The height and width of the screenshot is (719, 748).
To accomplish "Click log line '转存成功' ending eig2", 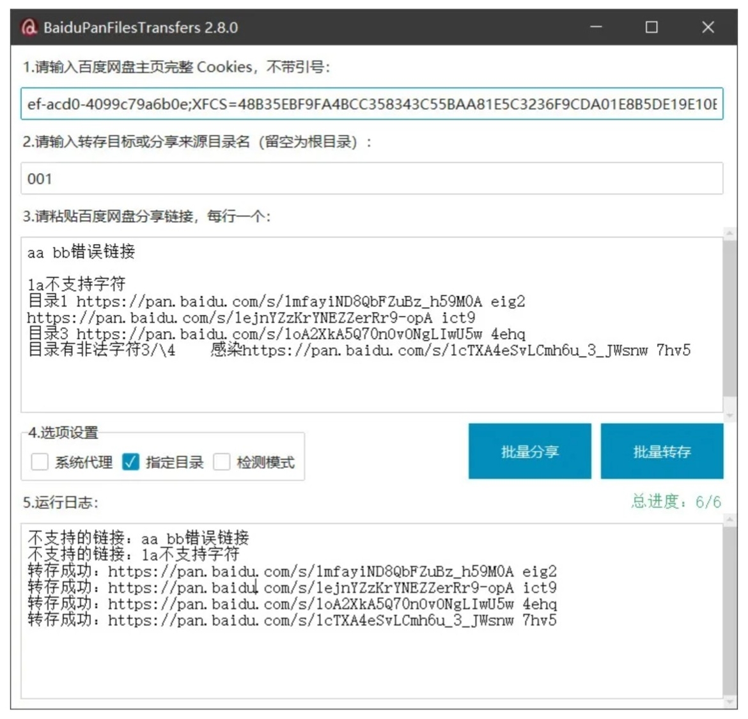I will (292, 571).
